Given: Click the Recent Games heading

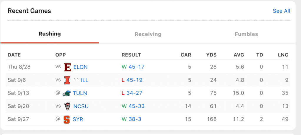Looking at the screenshot, I should tap(29, 11).
